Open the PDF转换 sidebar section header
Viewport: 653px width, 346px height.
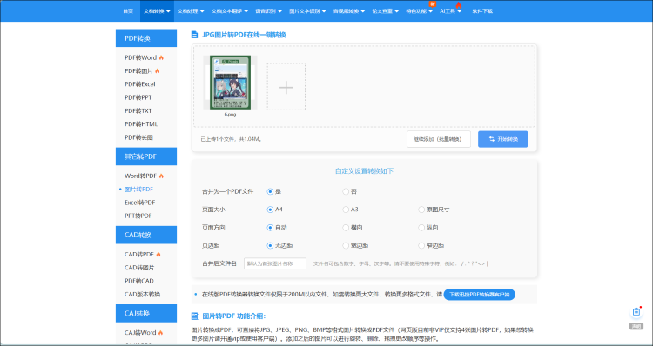point(146,38)
